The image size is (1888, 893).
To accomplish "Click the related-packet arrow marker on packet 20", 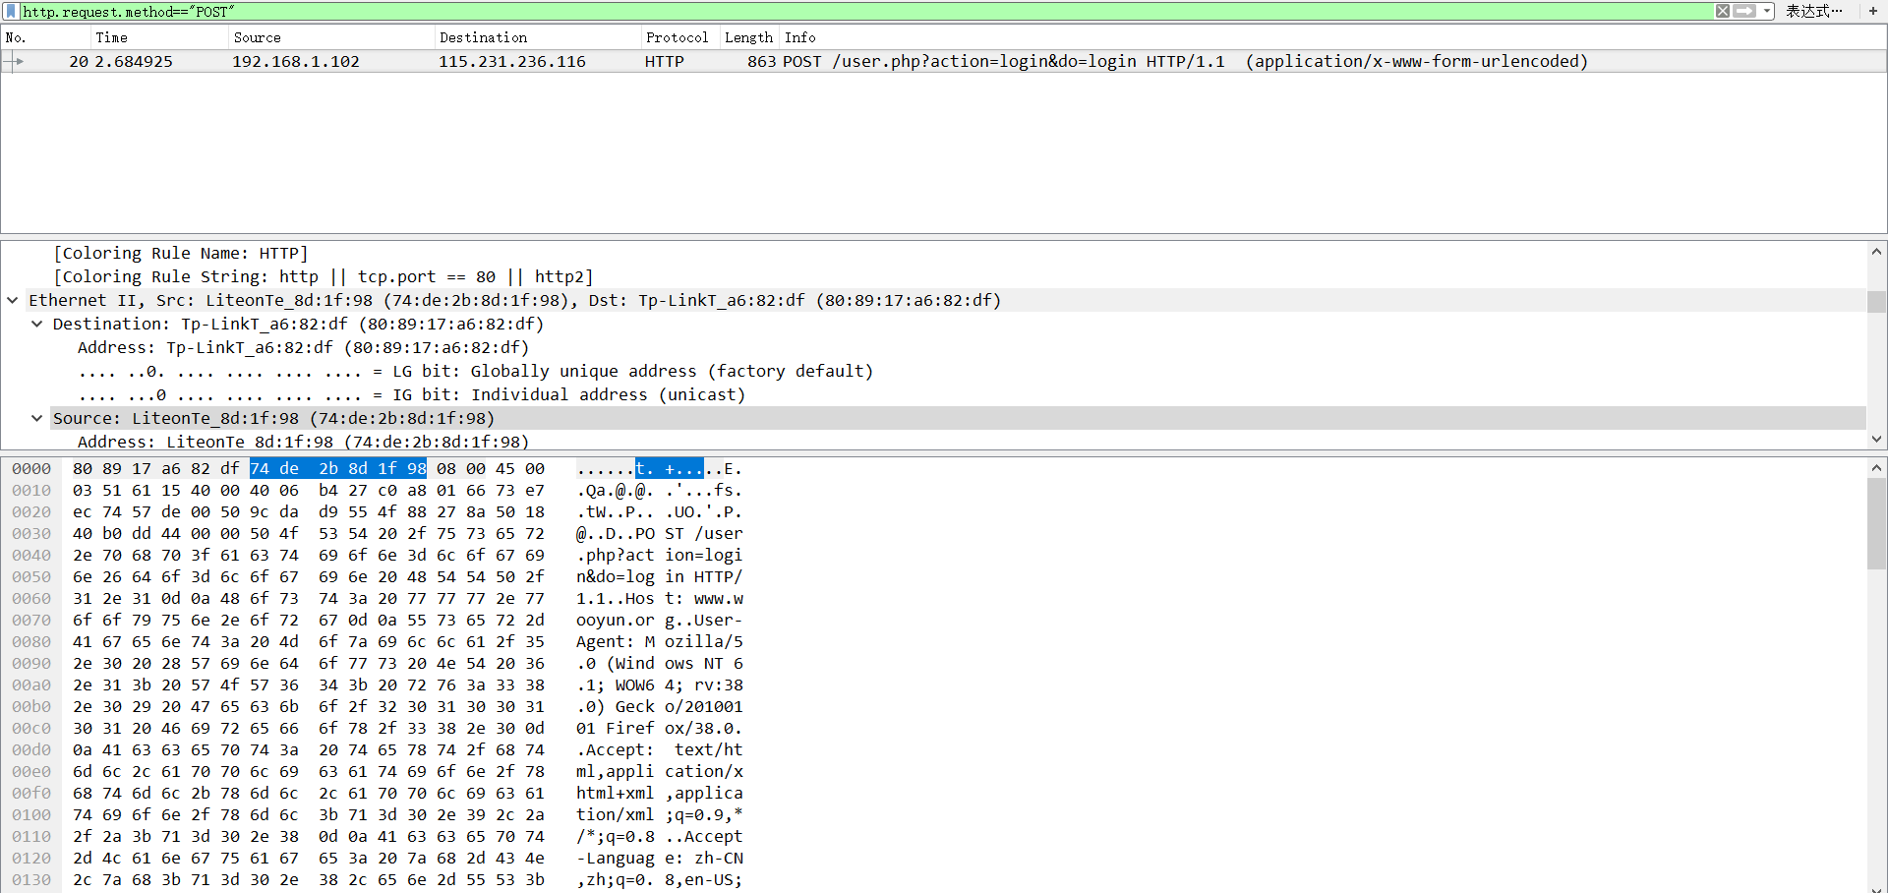I will [x=14, y=61].
